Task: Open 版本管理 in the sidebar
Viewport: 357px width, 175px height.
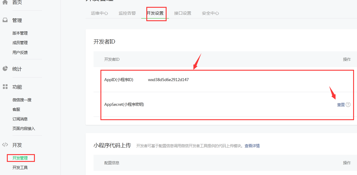Action: (20, 33)
